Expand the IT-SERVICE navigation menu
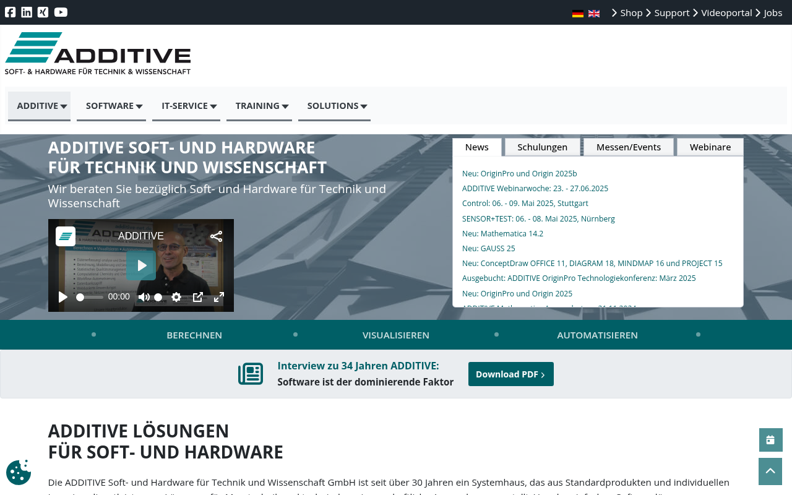This screenshot has width=792, height=495. 186,106
